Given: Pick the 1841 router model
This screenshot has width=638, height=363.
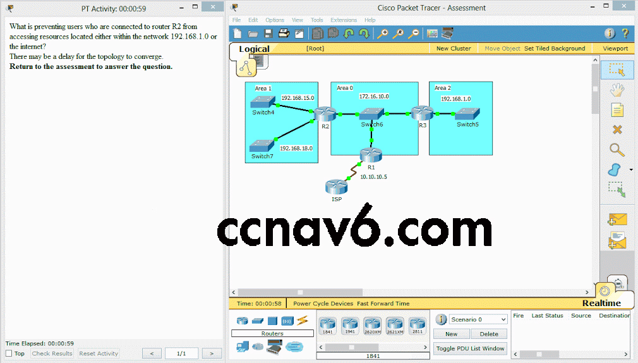Looking at the screenshot, I should click(328, 326).
